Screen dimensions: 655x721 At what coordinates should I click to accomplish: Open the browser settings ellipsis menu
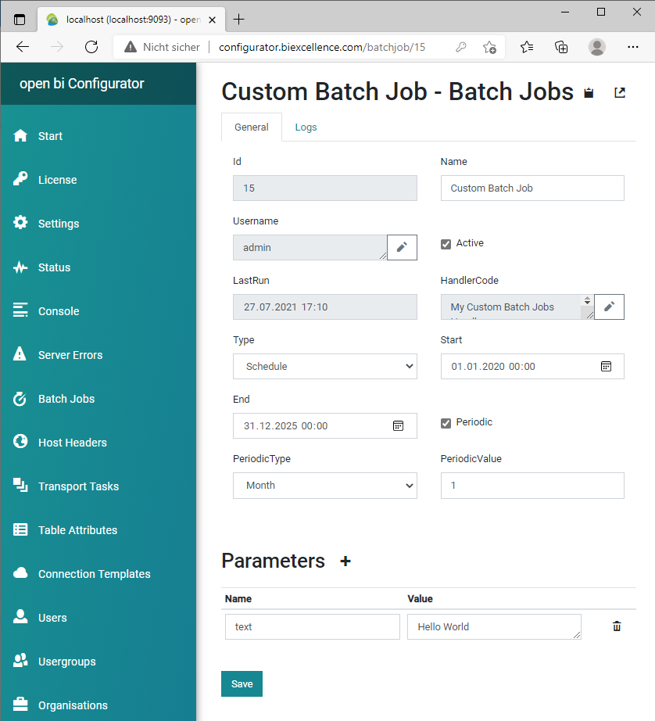[633, 47]
